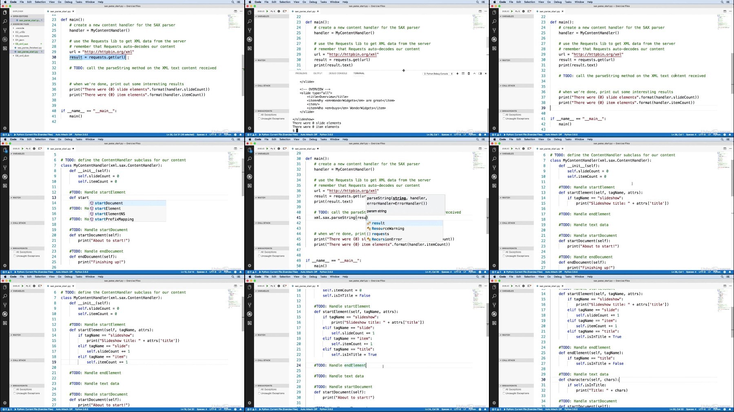
Task: Open Debug Console icon in the window with the terminal
Action: click(285, 11)
